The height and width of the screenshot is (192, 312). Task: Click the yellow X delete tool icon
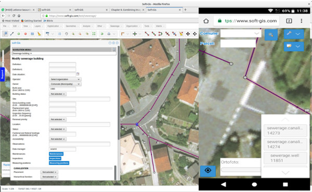tap(181, 34)
